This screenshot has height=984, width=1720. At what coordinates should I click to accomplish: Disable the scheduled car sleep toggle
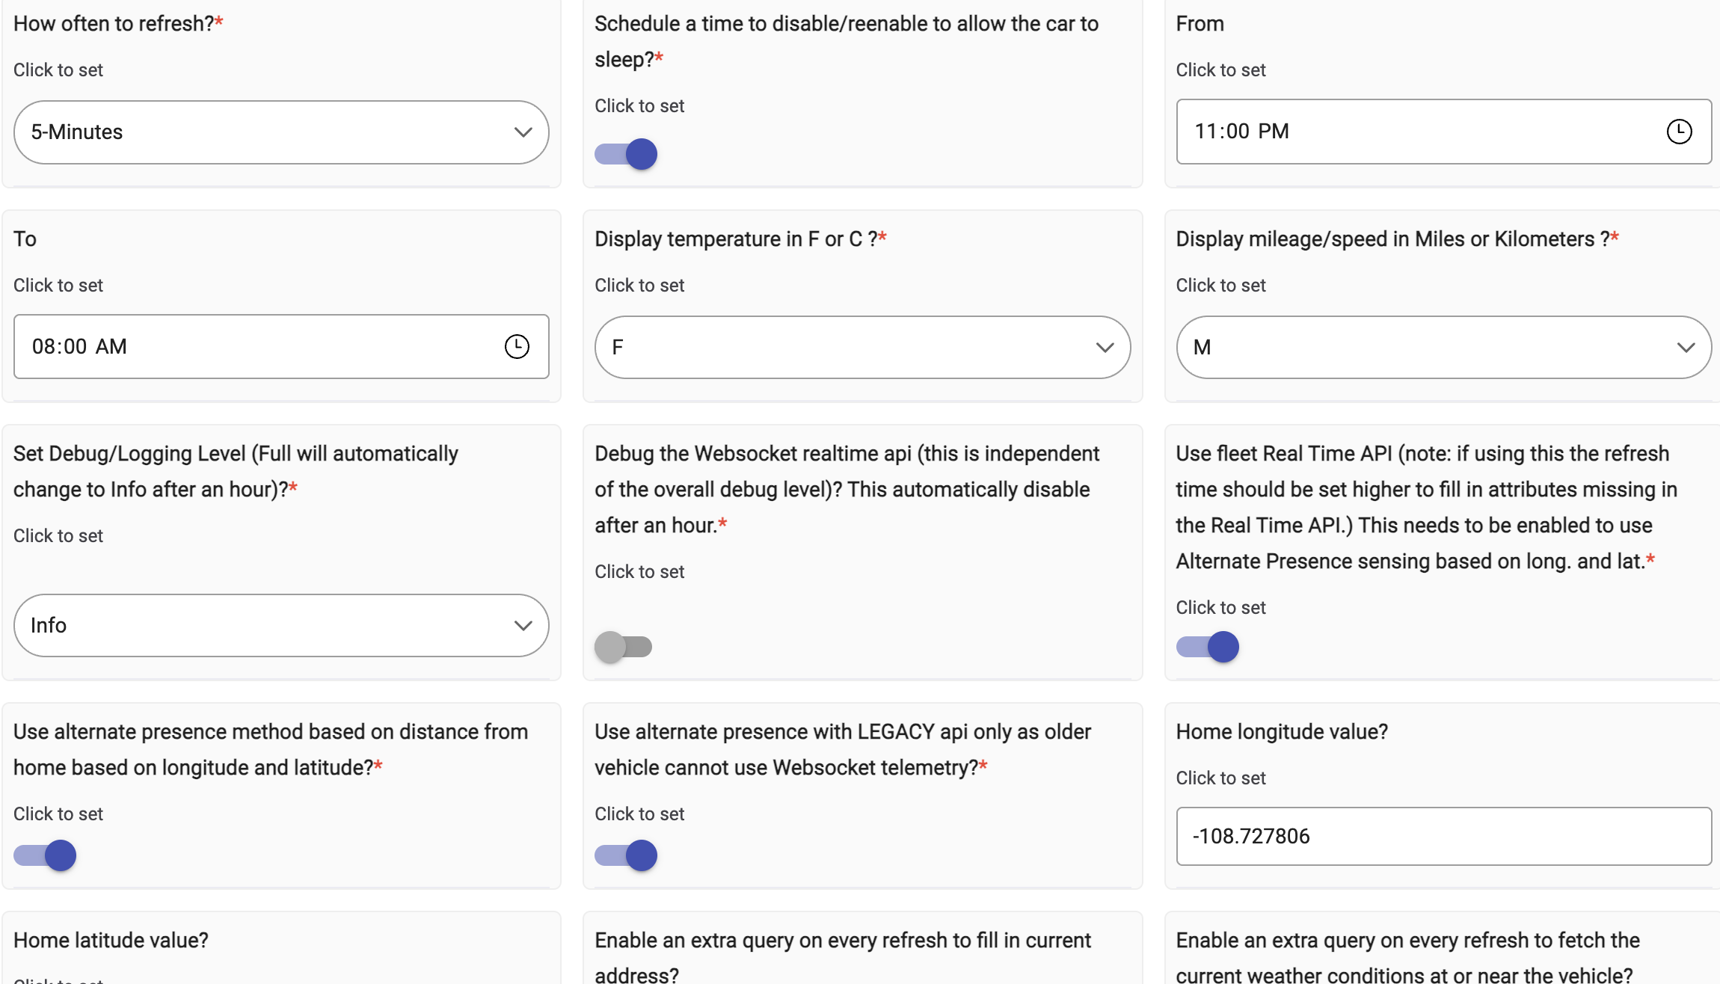[626, 154]
